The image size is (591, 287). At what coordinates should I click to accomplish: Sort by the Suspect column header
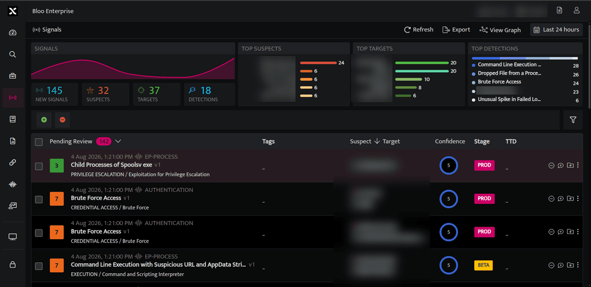tap(361, 142)
